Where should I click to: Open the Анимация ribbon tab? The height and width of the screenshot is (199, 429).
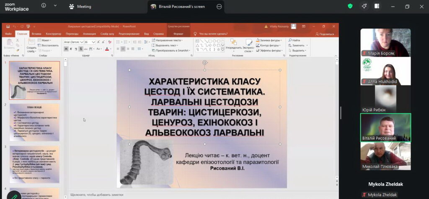89,34
